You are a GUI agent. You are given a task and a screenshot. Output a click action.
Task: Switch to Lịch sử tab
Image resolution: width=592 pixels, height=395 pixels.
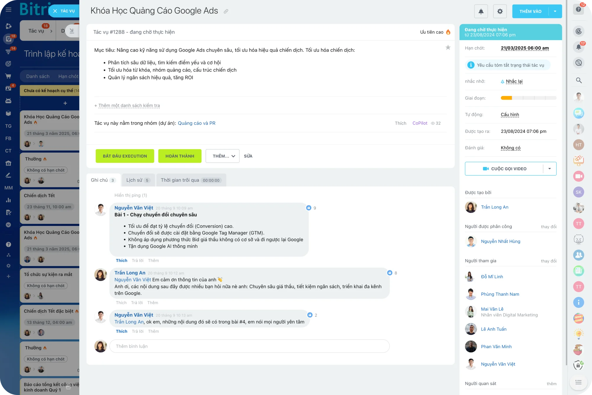point(138,180)
